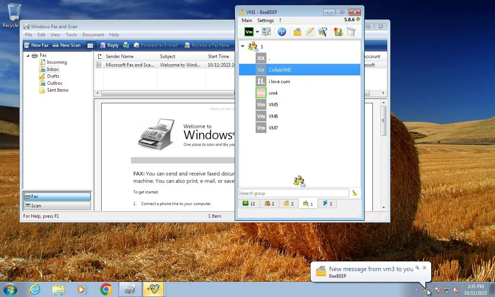Switch to the green tab showing 12
The width and height of the screenshot is (495, 297).
249,203
